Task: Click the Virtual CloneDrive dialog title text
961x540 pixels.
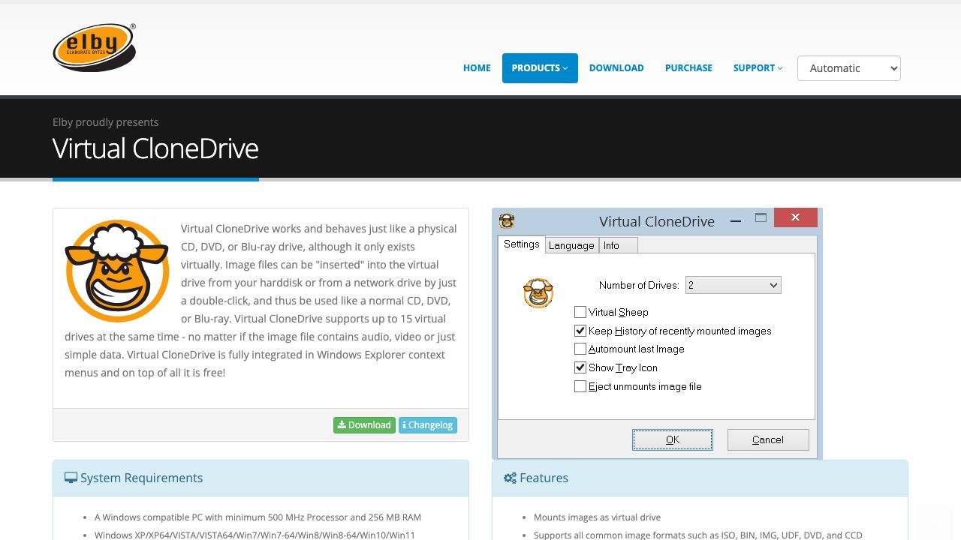Action: [x=657, y=221]
